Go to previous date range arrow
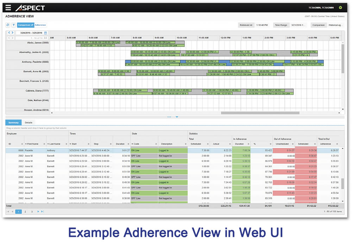 (x=9, y=33)
